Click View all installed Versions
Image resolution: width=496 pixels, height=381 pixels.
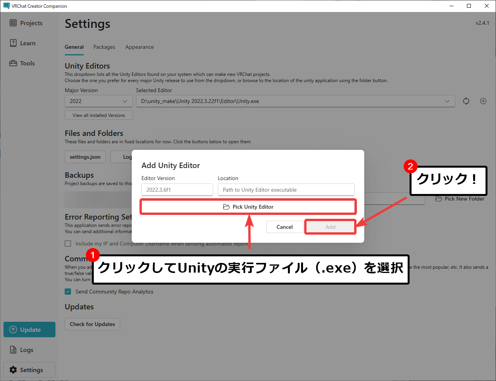click(x=99, y=115)
